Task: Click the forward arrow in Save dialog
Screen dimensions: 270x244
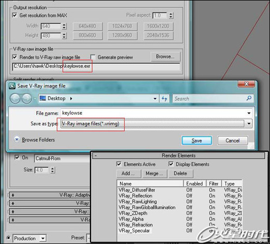Action: tap(27, 99)
